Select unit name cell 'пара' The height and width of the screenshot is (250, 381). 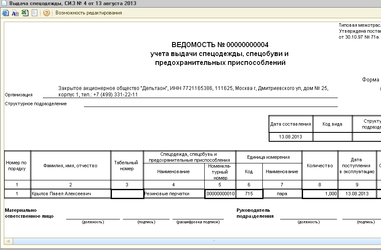pyautogui.click(x=282, y=194)
